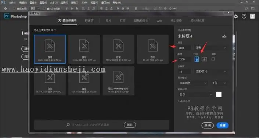Save document preset icon beside 未标题-1

[x=224, y=36]
